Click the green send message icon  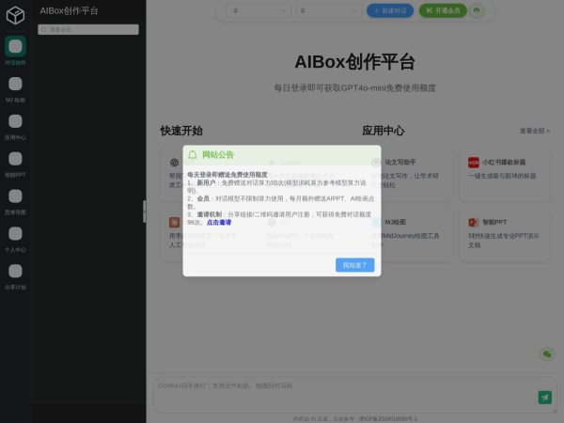544,398
